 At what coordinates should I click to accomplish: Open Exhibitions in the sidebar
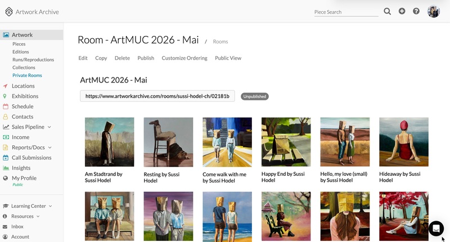25,96
